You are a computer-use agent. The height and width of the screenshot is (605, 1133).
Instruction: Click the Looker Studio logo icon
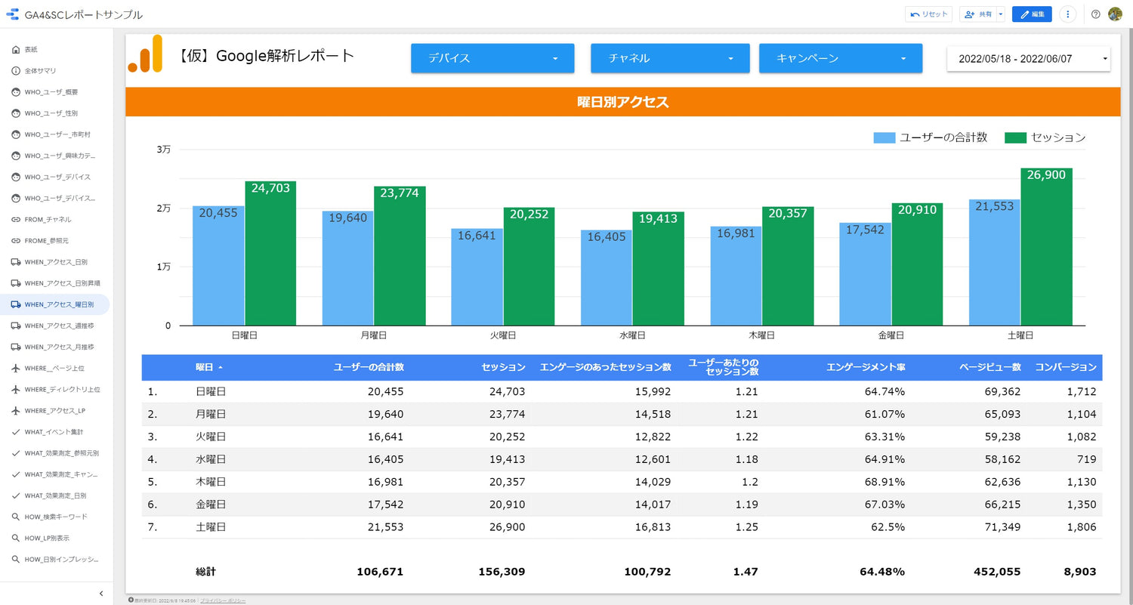tap(12, 14)
